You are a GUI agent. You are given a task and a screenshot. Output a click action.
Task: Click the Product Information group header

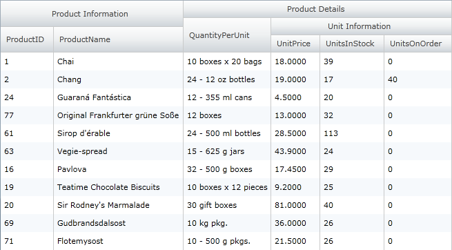(x=92, y=14)
